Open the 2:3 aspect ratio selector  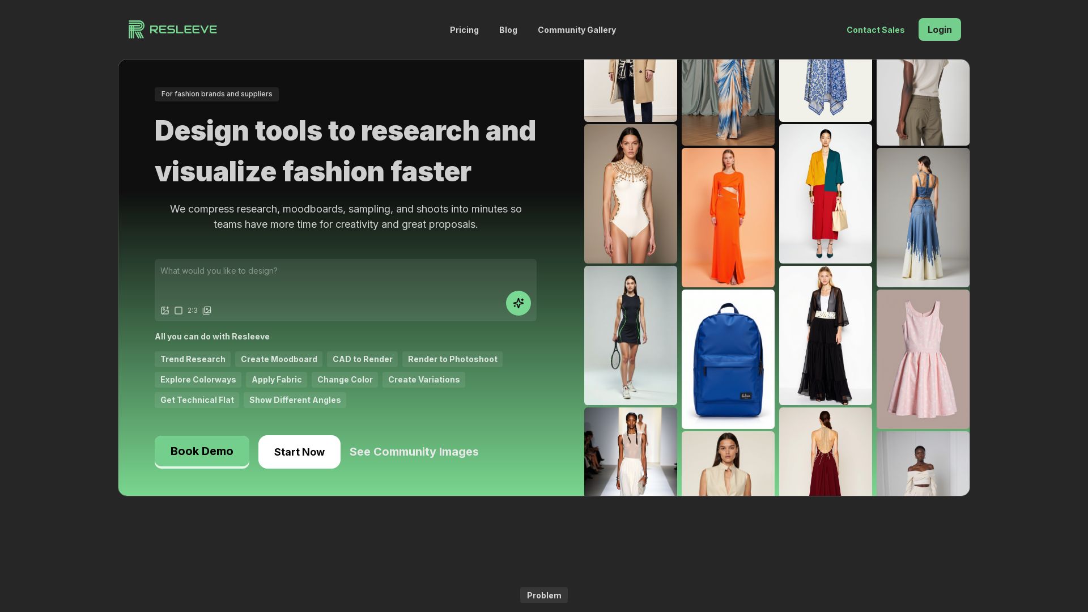tap(193, 311)
